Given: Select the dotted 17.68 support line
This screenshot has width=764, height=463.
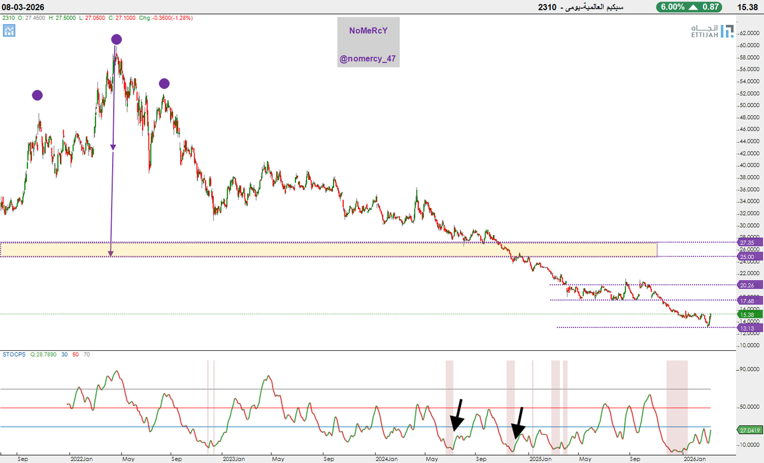Looking at the screenshot, I should [x=642, y=300].
